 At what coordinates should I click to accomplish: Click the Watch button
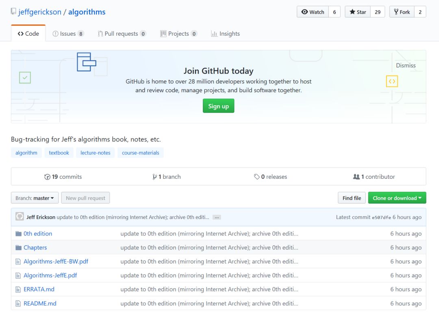tap(313, 12)
